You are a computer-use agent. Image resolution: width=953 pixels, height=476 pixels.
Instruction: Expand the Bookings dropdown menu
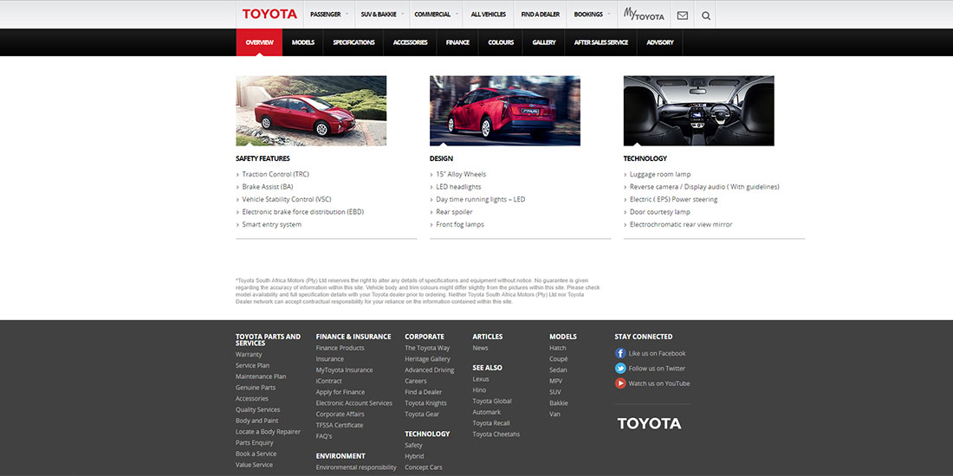click(592, 15)
